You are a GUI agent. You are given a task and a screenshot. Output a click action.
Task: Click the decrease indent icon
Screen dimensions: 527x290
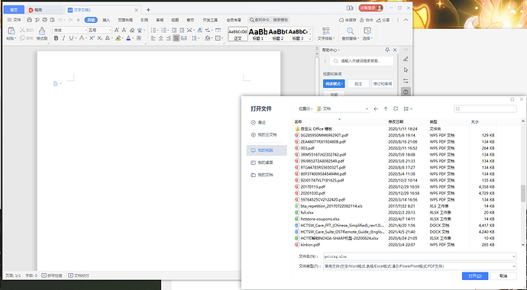click(x=175, y=30)
